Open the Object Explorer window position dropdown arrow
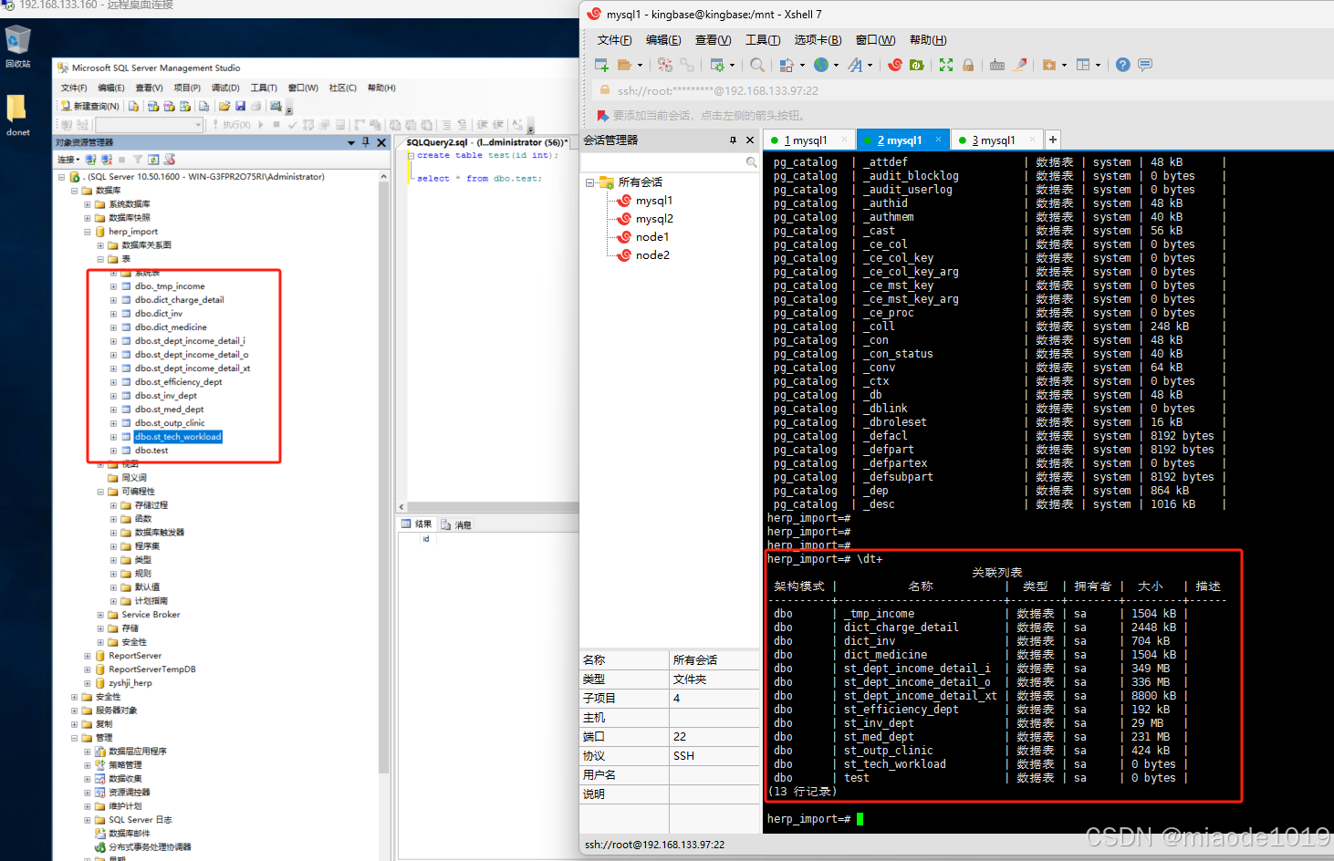Image resolution: width=1334 pixels, height=861 pixels. tap(351, 142)
